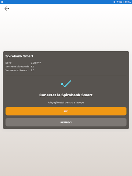Screen dimensions: 132x176
Task: Tap the serial number Z015747
Action: (x=36, y=63)
